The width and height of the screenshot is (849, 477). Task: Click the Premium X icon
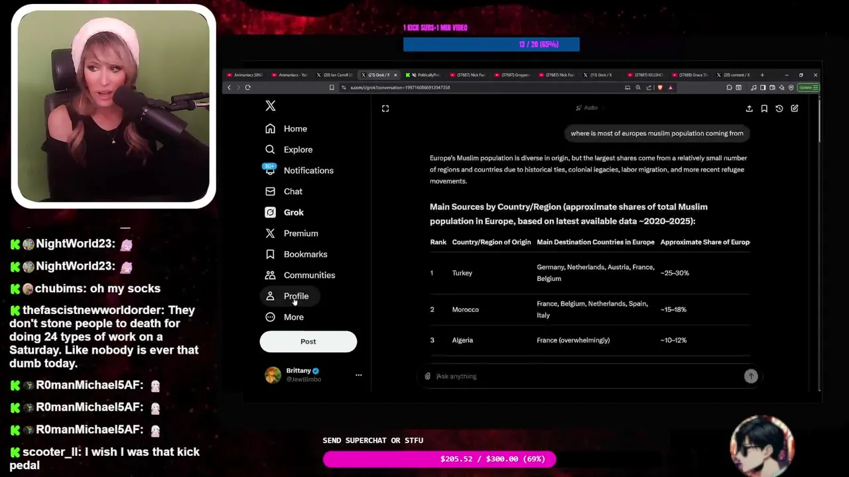(270, 233)
